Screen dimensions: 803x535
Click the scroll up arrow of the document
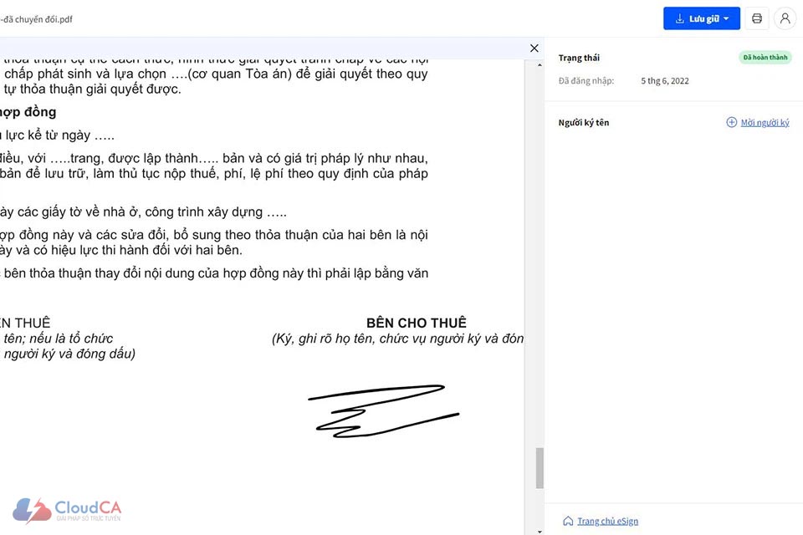tap(540, 65)
